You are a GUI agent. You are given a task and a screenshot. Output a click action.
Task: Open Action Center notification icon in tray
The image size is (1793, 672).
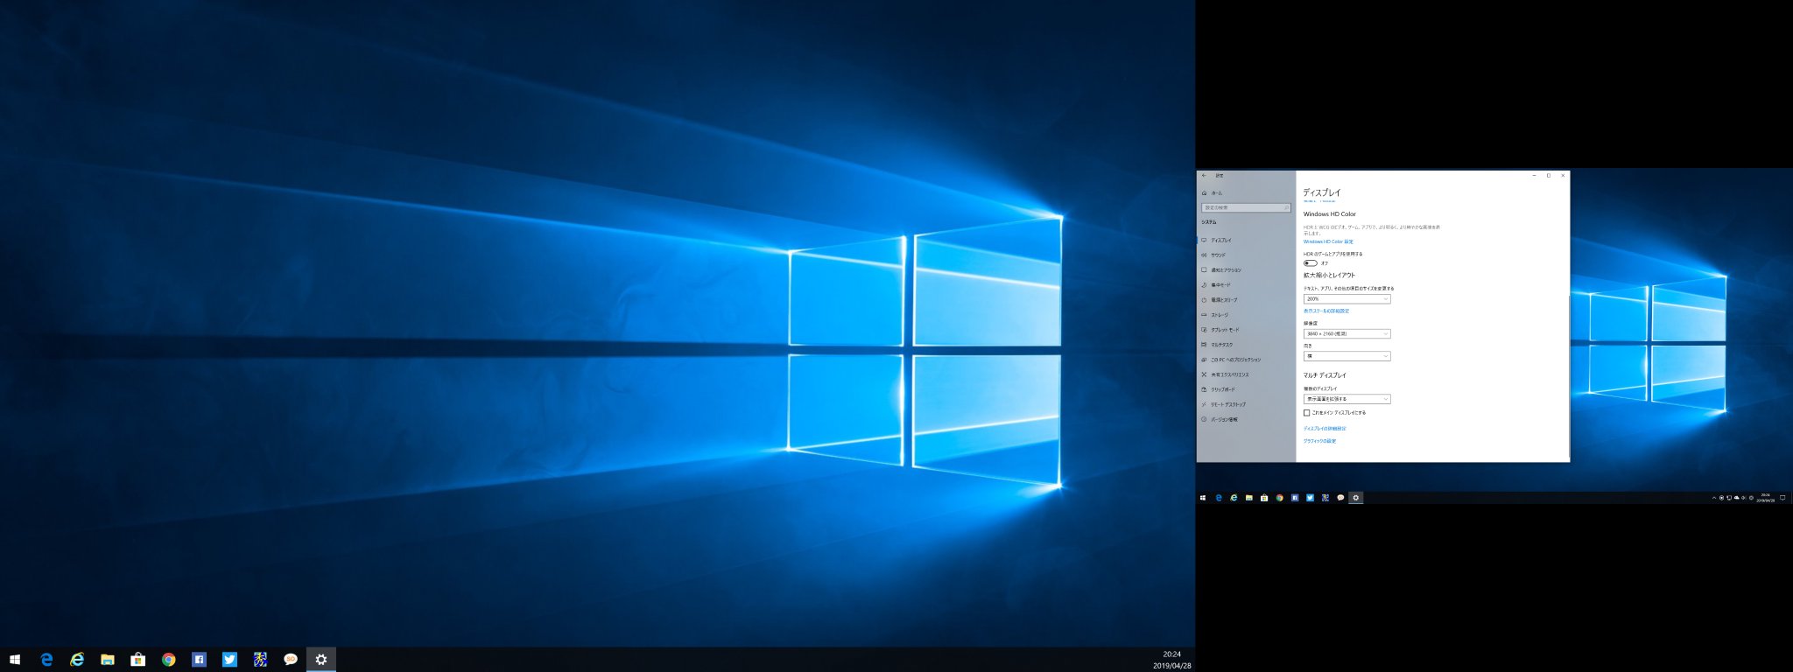1782,498
